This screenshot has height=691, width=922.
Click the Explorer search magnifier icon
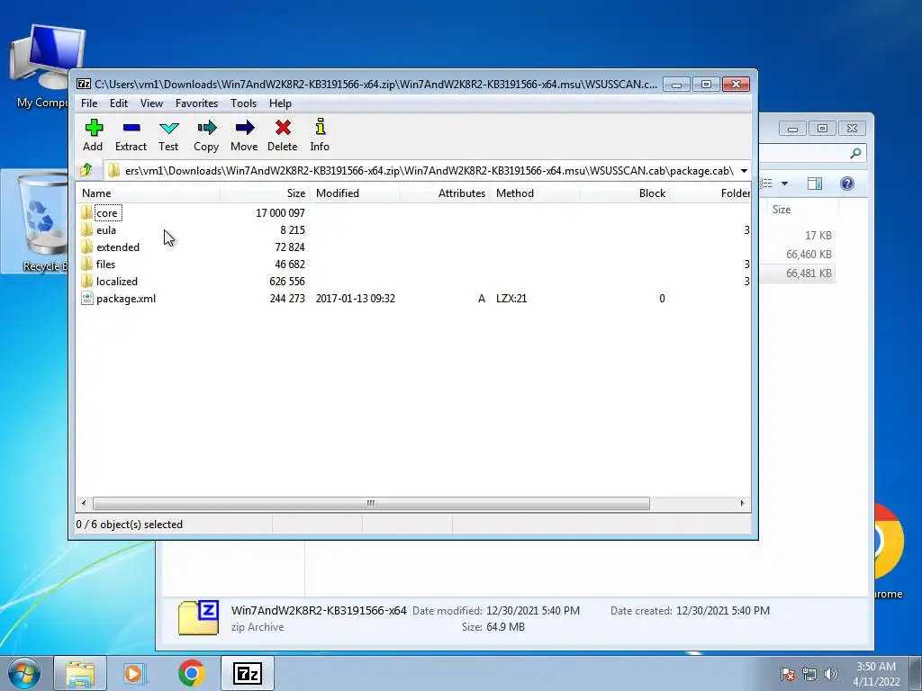tap(855, 153)
